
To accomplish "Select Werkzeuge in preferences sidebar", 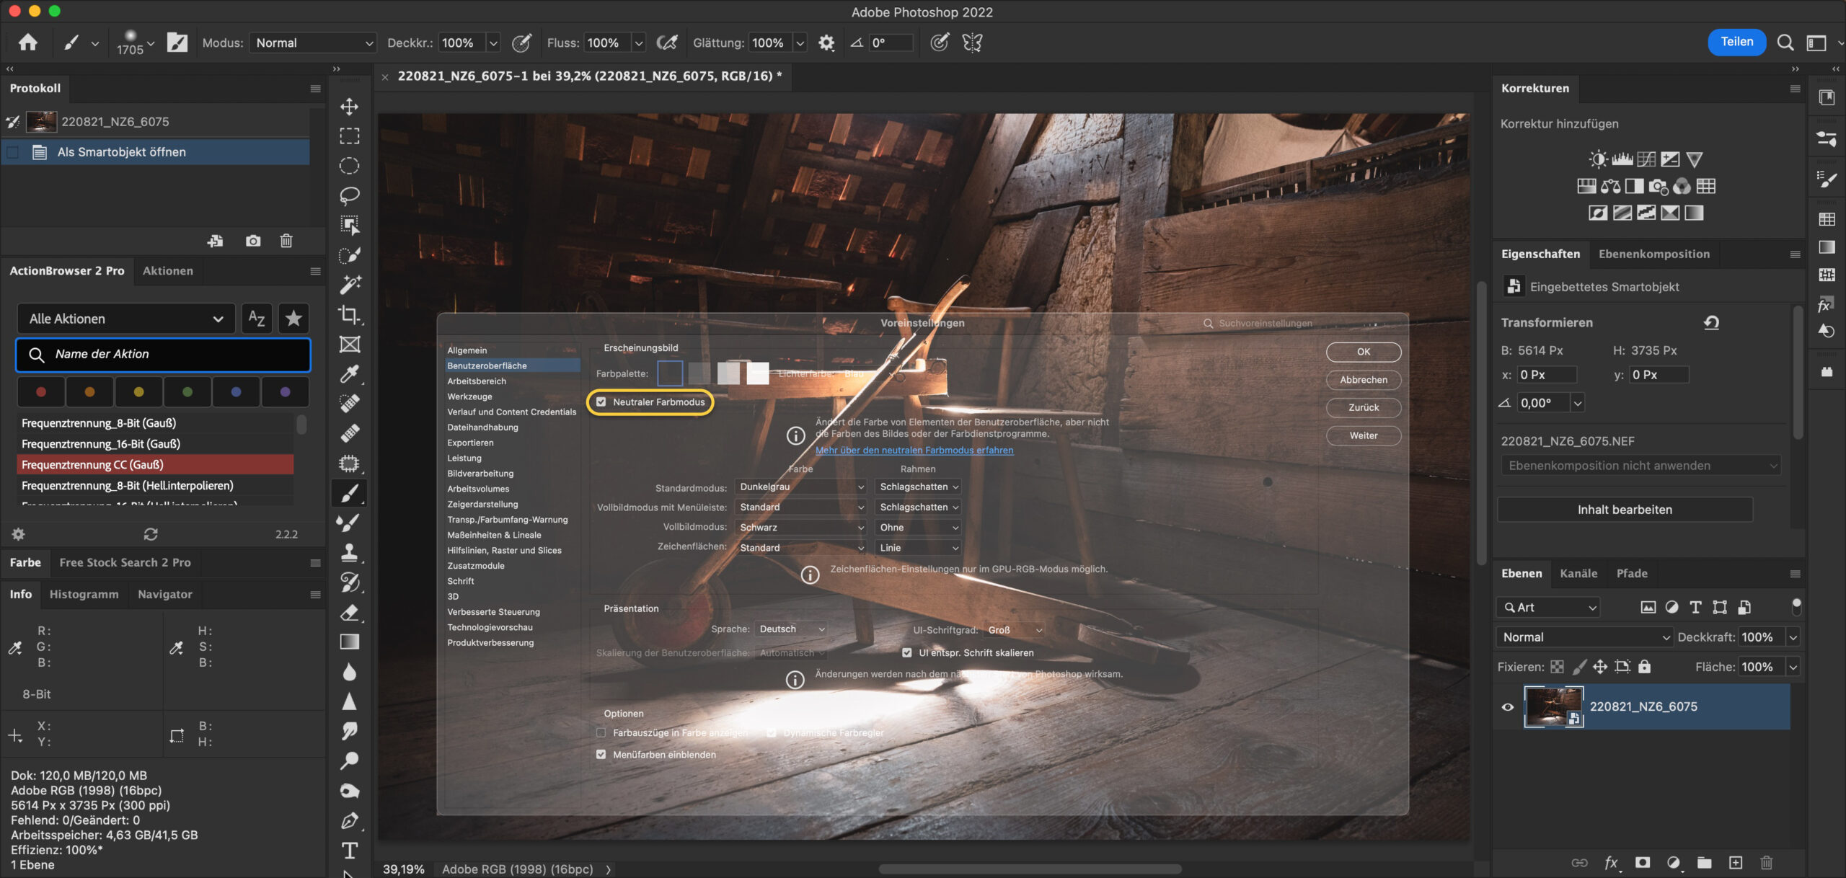I will tap(469, 396).
